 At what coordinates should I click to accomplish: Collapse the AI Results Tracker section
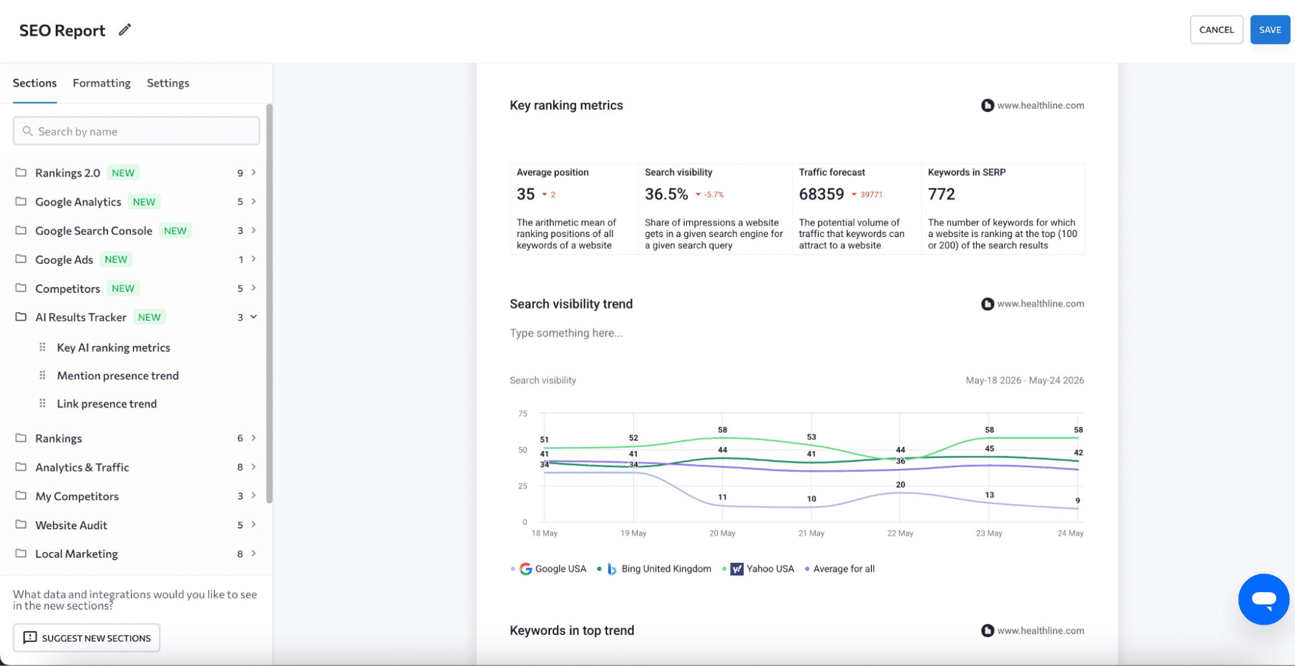(x=254, y=317)
